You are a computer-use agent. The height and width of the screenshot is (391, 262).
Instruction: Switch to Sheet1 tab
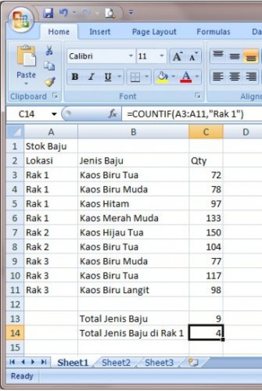point(73,362)
